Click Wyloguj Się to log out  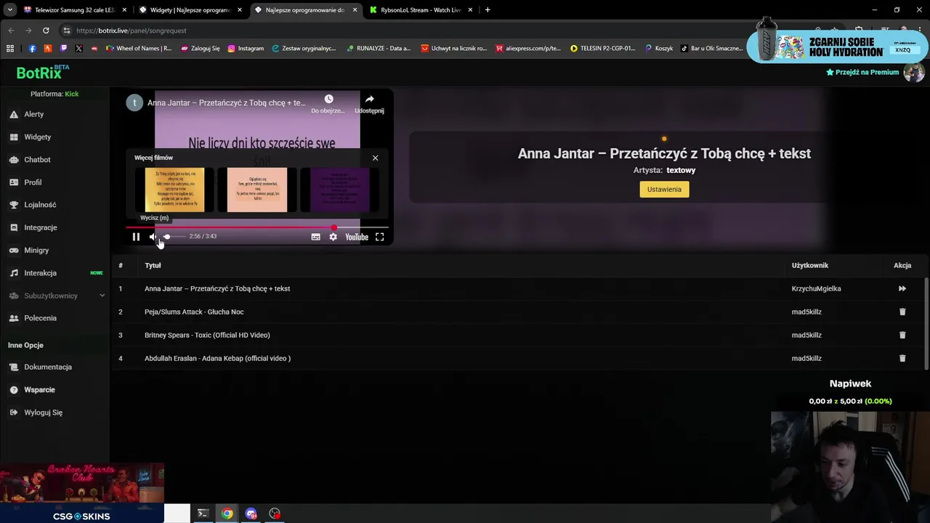[x=43, y=413]
